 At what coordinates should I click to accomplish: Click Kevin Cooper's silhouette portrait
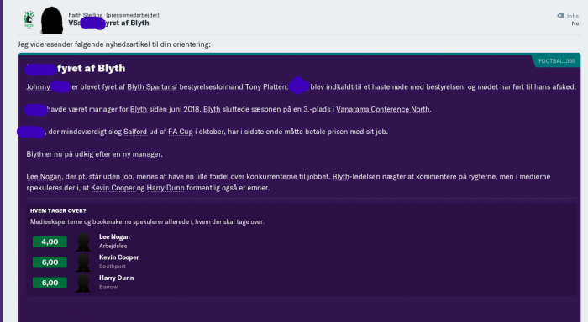click(x=83, y=262)
